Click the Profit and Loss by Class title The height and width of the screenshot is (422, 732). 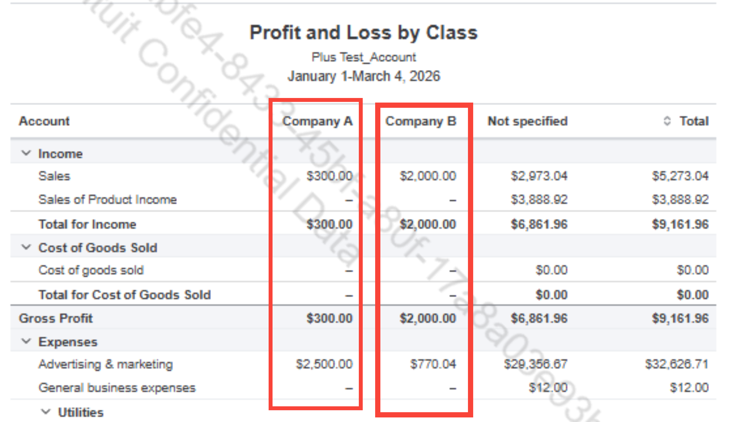click(363, 33)
